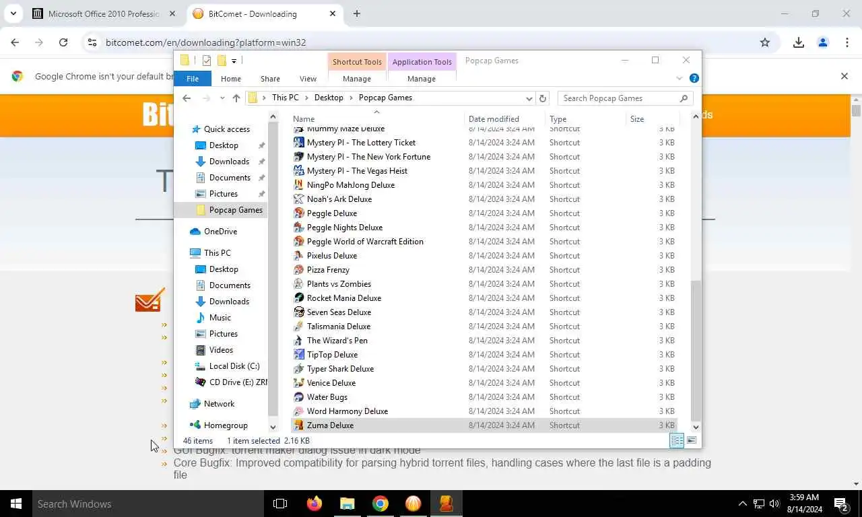Click navigation pane scroll down arrow
This screenshot has height=517, width=862.
(x=273, y=427)
